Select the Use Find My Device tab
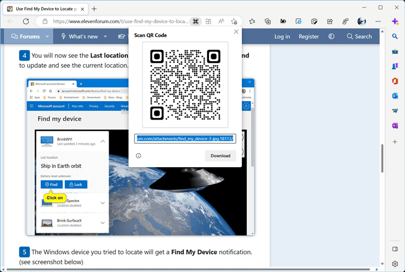405x272 pixels. pos(45,9)
